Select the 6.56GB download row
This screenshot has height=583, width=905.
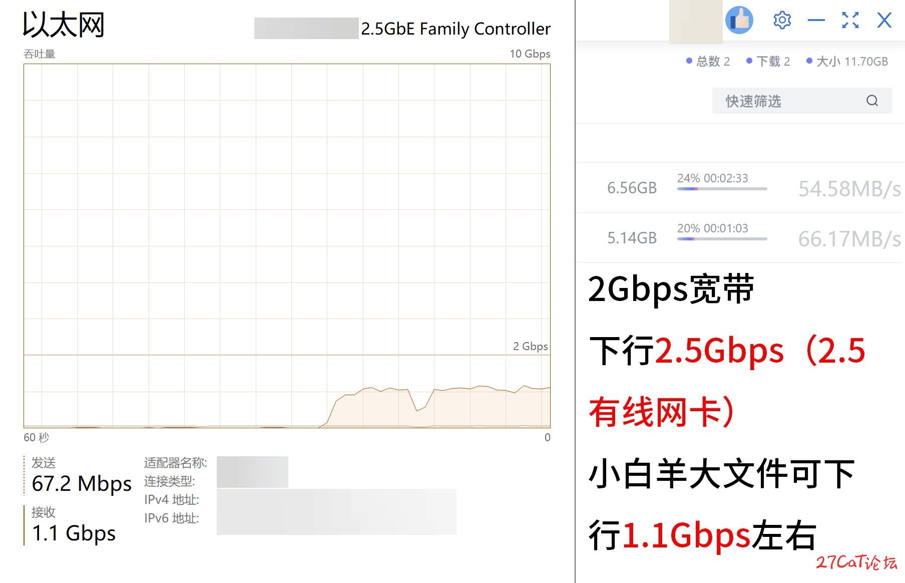click(740, 188)
